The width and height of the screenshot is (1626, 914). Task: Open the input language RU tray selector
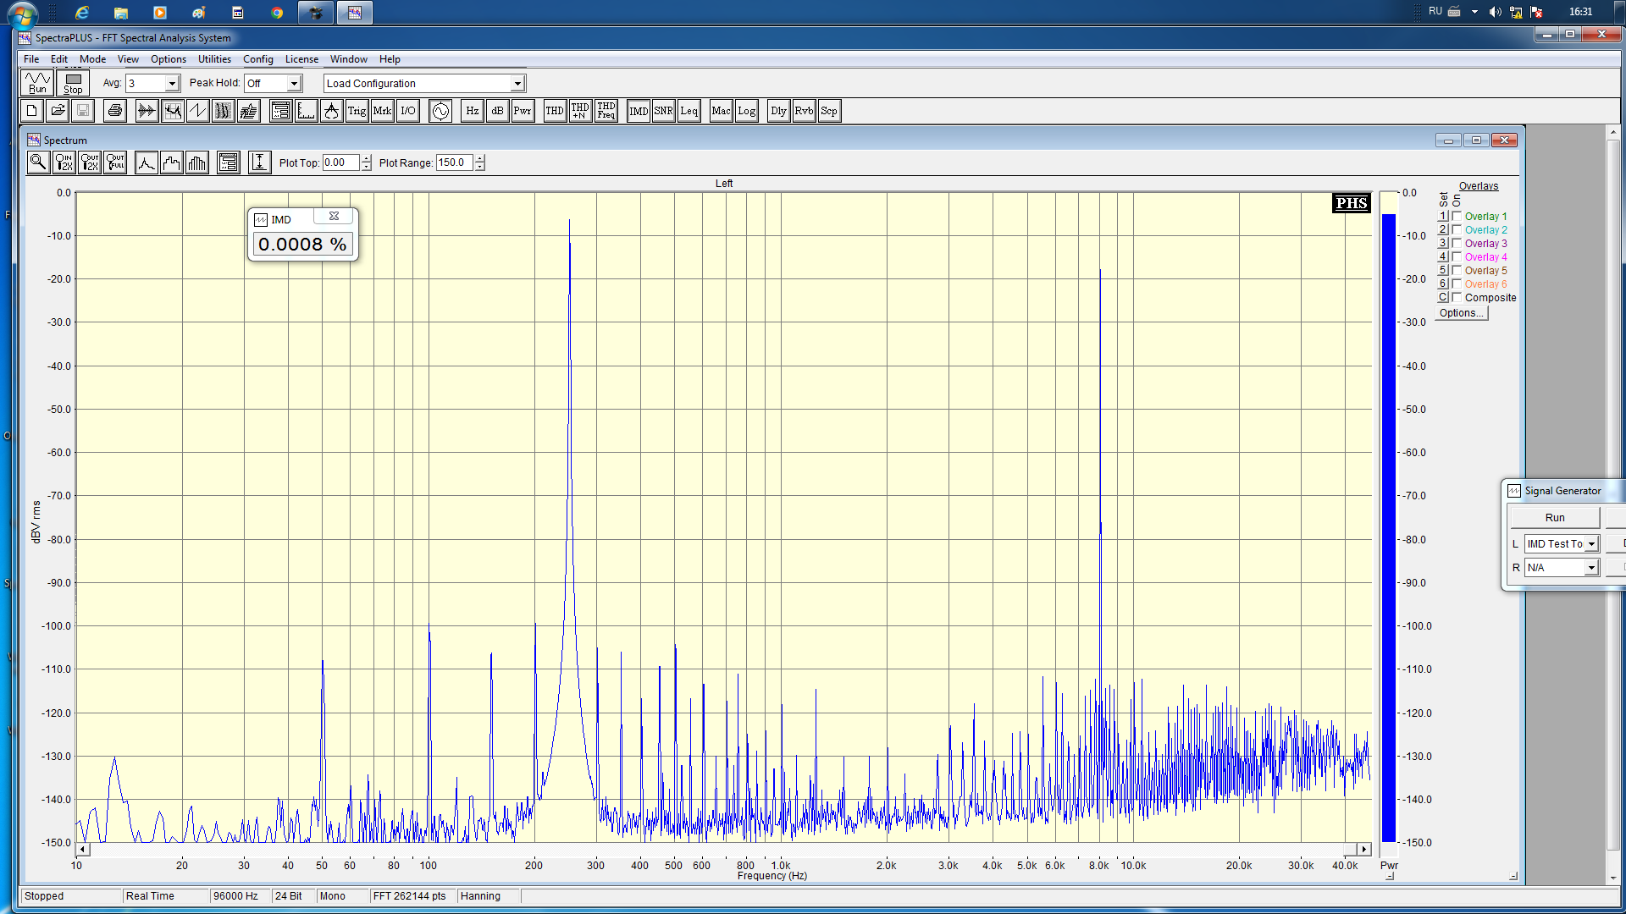click(1435, 12)
